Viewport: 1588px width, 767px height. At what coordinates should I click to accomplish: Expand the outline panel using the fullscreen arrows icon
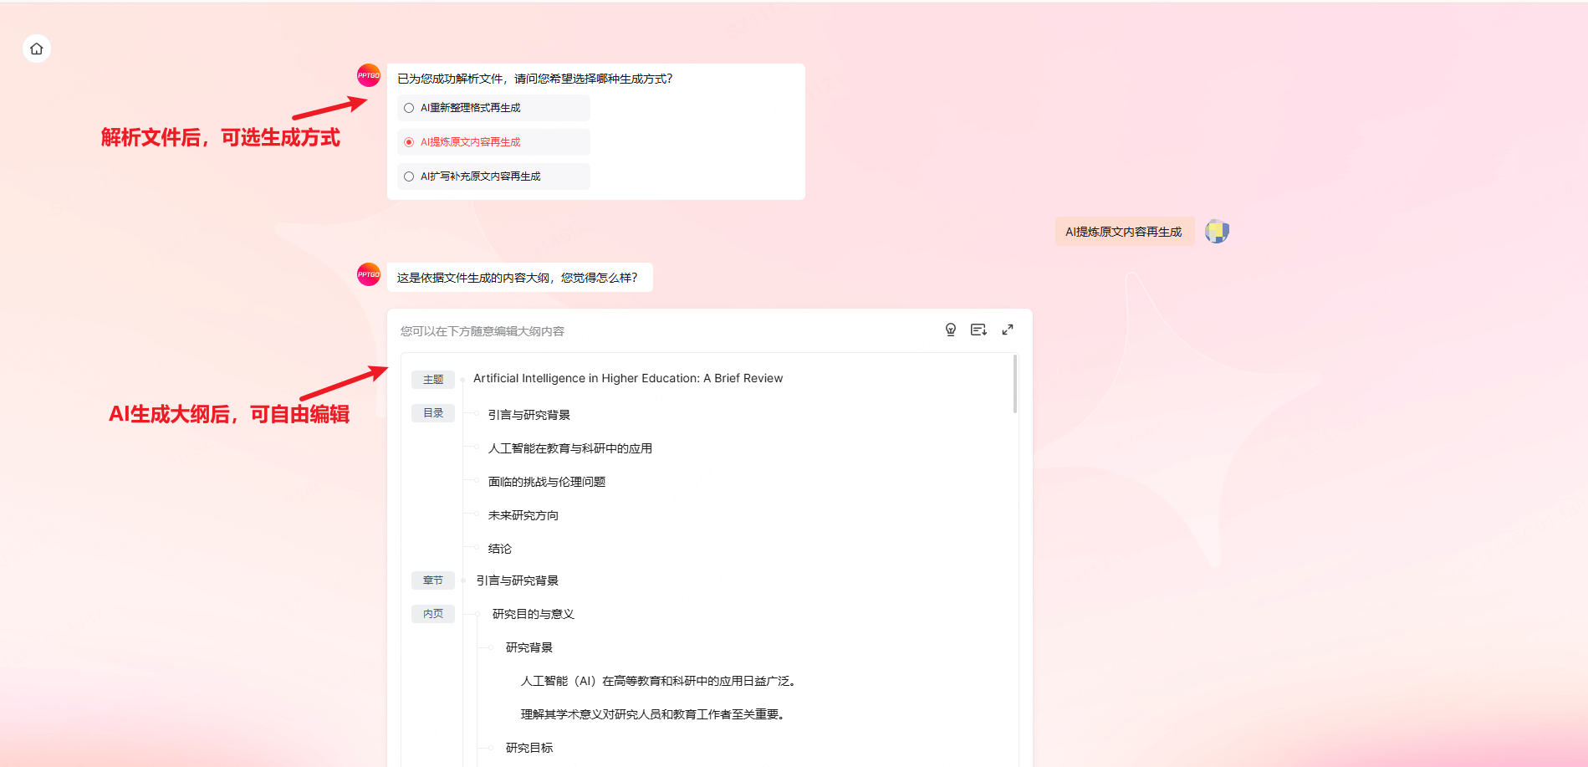pos(1008,330)
